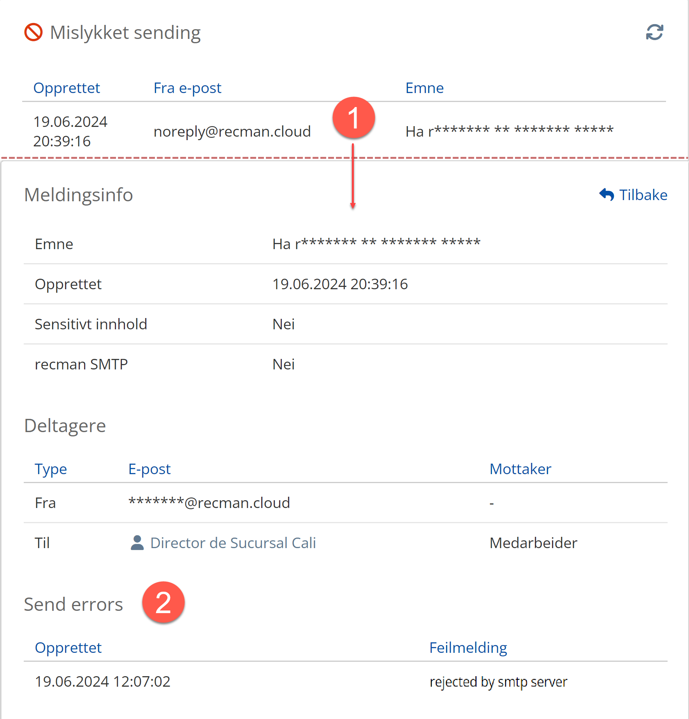Sort send errors by Opprettet header
The width and height of the screenshot is (689, 719).
[x=68, y=648]
